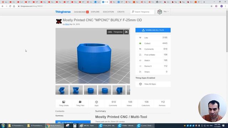Click the page vertical scrollbar
The height and width of the screenshot is (128, 228).
(x=227, y=31)
